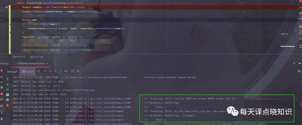Click the CommonUtil.convertWildcard call
Viewport: 302px width, 125px height.
coord(101,29)
